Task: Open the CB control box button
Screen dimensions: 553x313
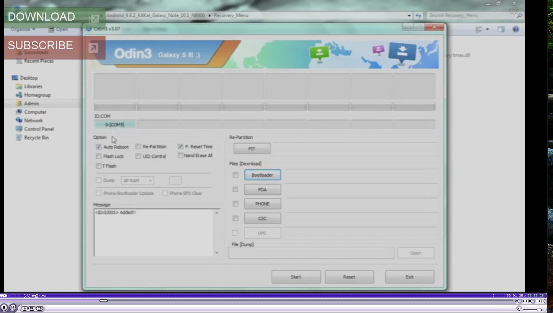Action: (x=40, y=308)
